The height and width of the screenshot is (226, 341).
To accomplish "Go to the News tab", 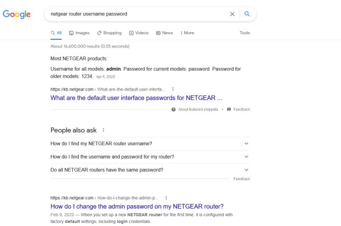I will [165, 33].
